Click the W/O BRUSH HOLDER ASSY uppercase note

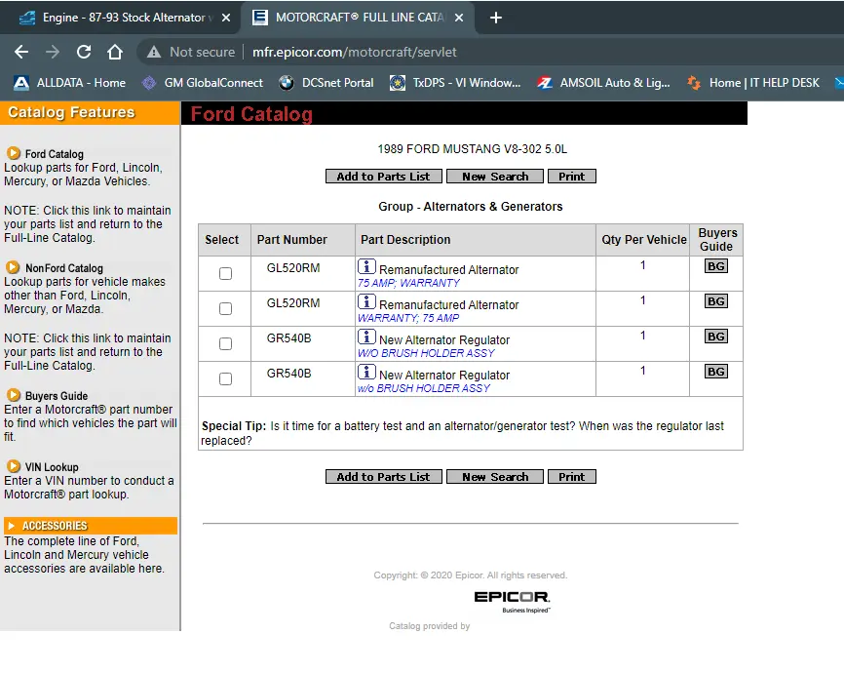click(x=426, y=353)
